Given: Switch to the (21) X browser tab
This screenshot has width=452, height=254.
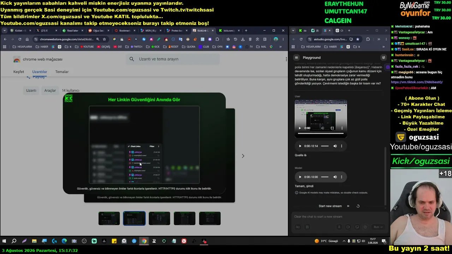Looking at the screenshot, I should (46, 31).
